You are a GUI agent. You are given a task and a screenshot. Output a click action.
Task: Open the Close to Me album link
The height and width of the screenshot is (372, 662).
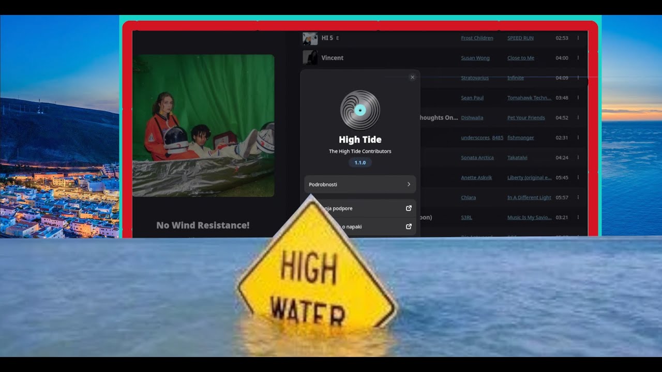(521, 58)
